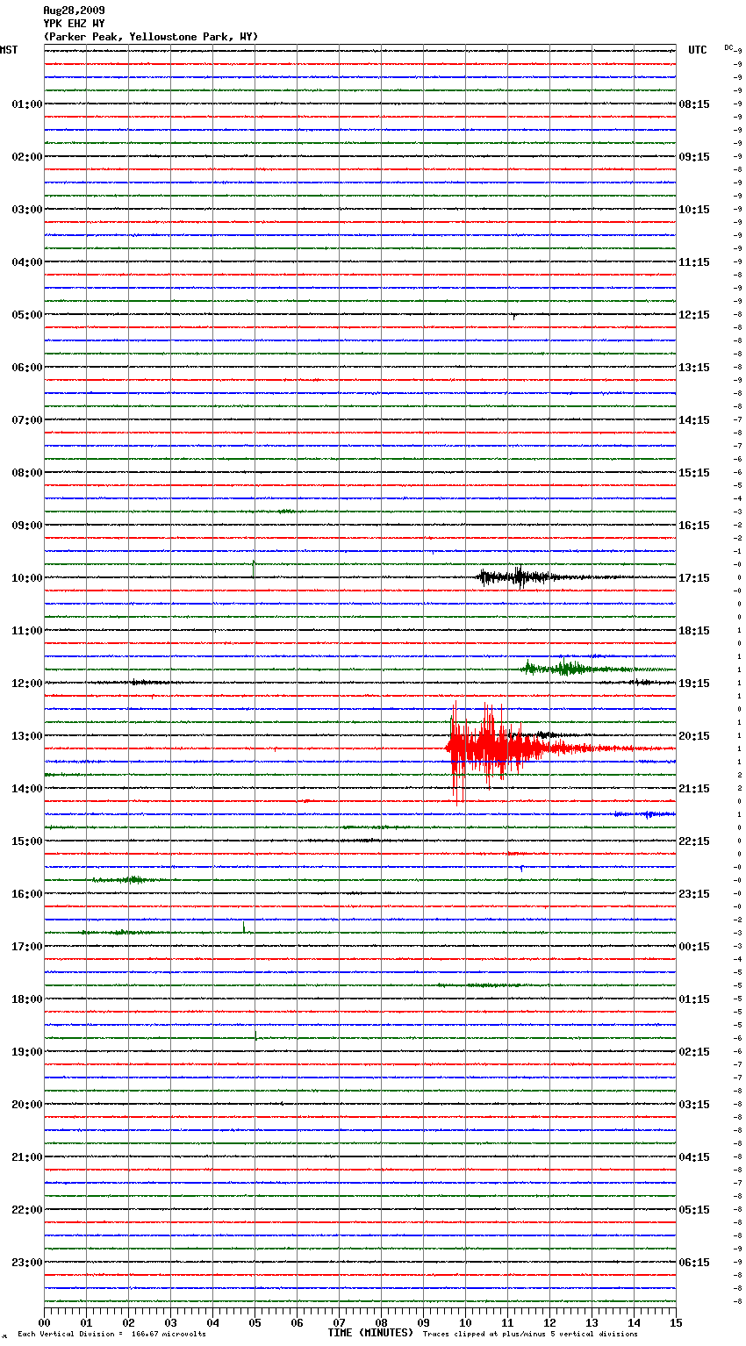Screen dimensions: 746x1346
Task: Select the 07:00 MST time label
Action: (x=27, y=420)
